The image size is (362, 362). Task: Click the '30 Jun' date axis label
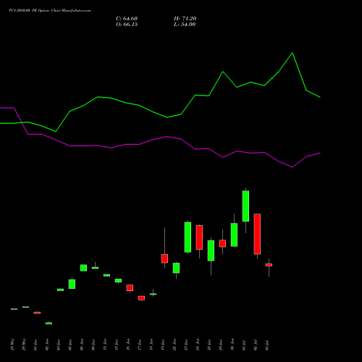(232, 345)
